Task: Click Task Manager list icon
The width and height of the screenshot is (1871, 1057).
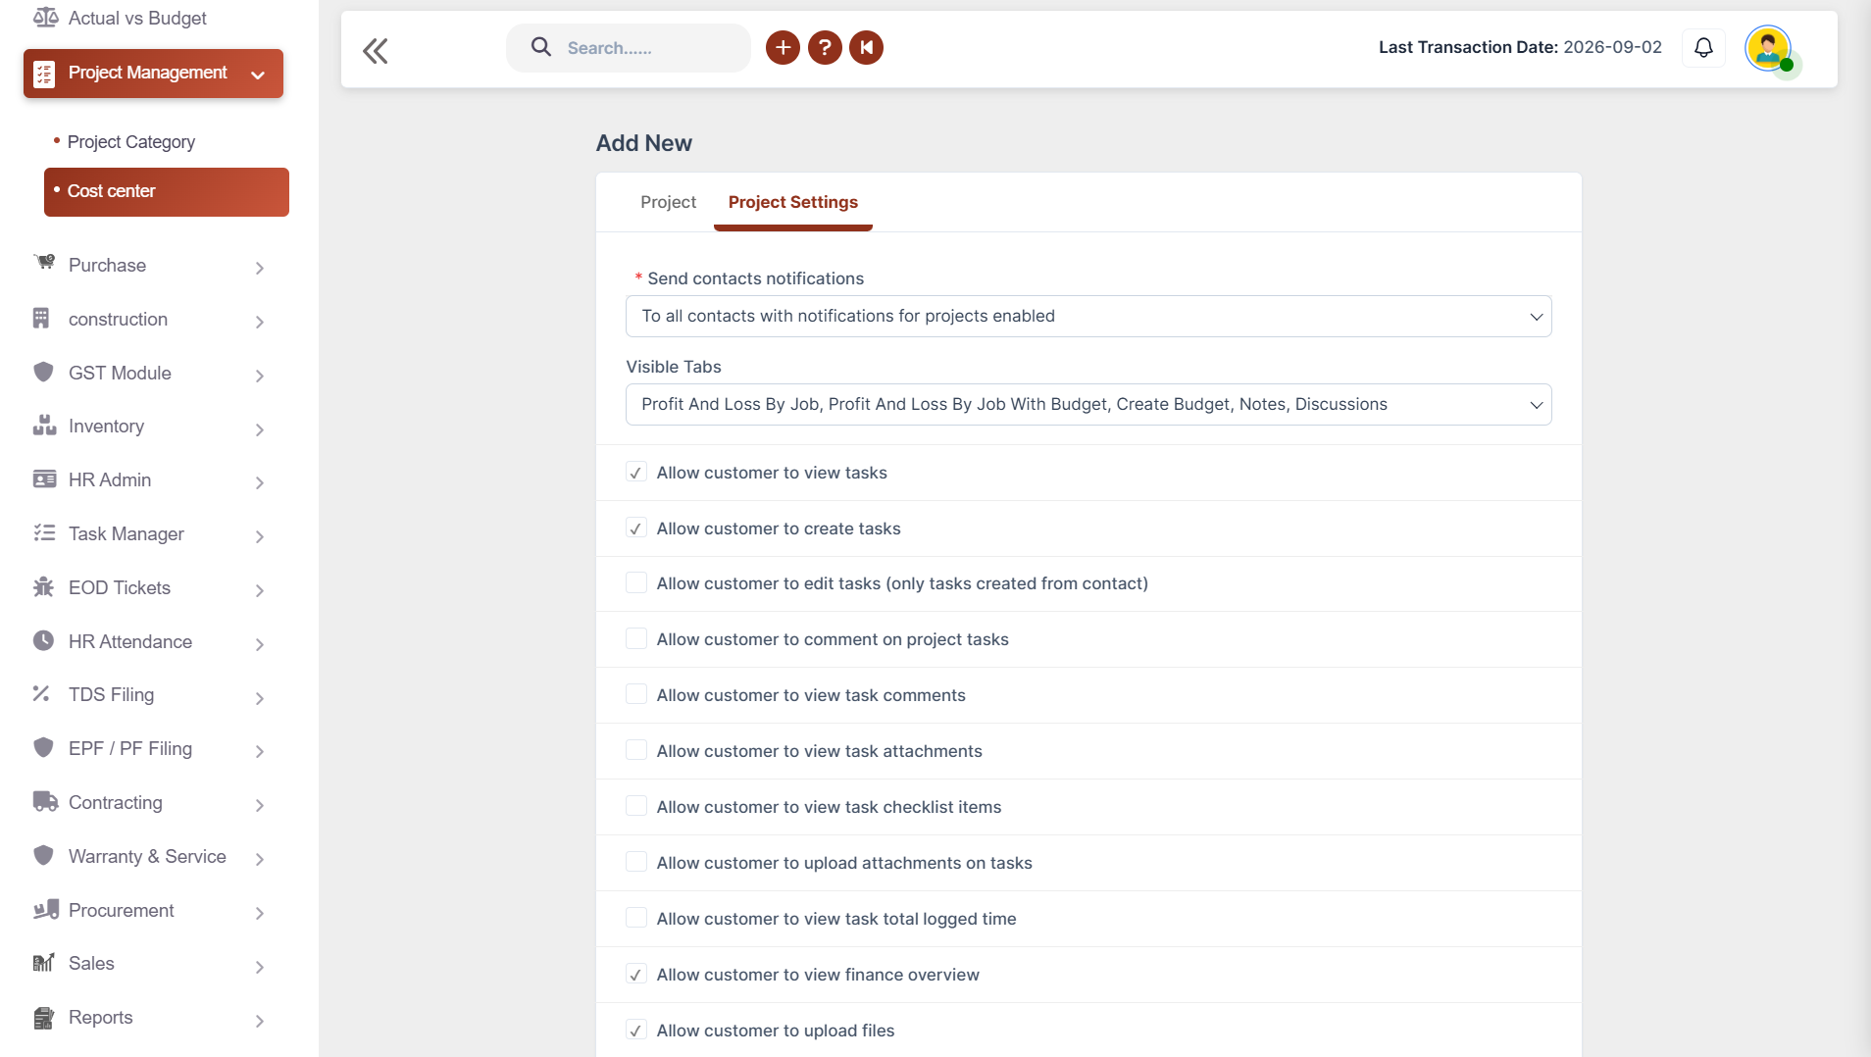Action: tap(44, 532)
